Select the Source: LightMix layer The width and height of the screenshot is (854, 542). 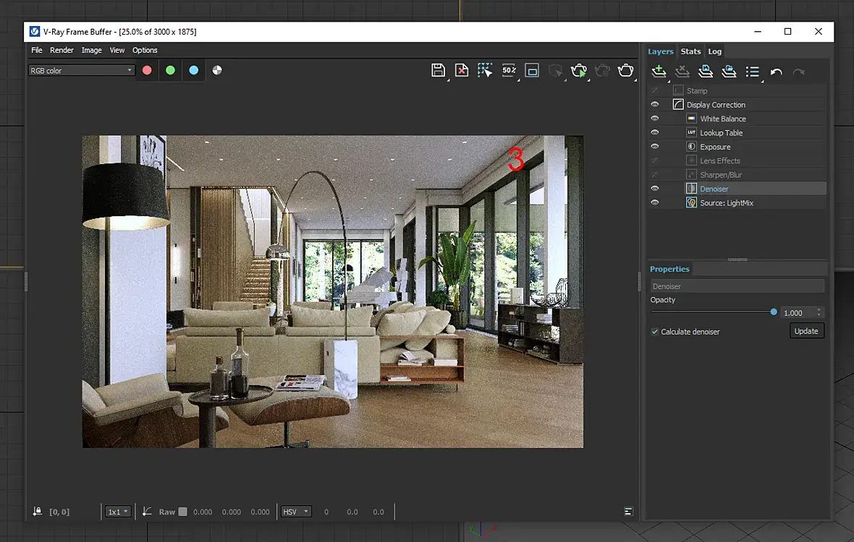[727, 203]
